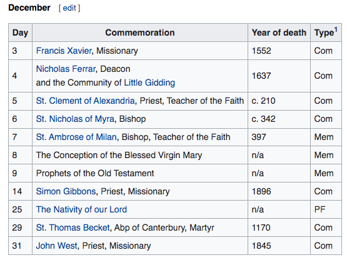Click the year 1170 cell
This screenshot has width=347, height=260.
coord(279,227)
